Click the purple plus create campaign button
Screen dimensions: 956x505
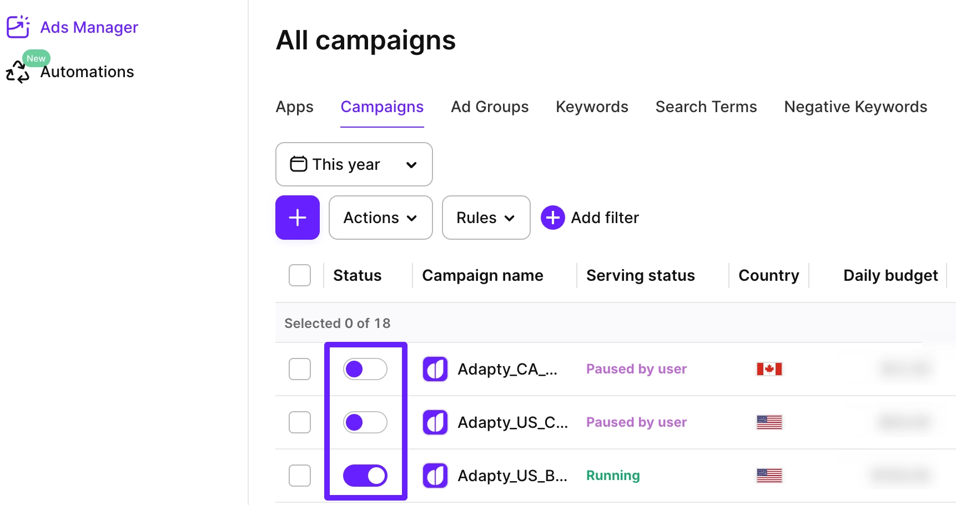pyautogui.click(x=298, y=218)
